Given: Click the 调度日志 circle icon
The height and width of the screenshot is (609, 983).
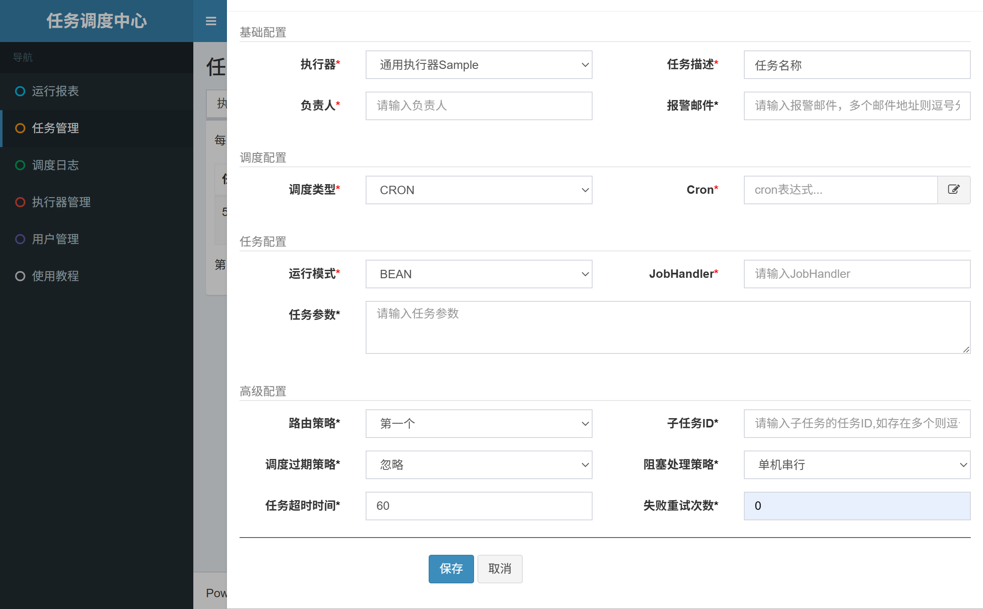Looking at the screenshot, I should pyautogui.click(x=20, y=165).
